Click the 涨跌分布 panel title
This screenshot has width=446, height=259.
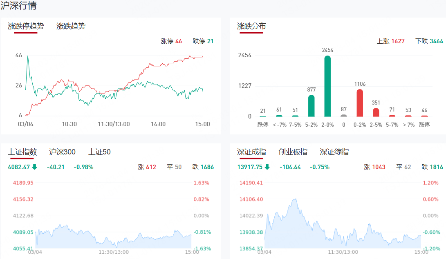pos(251,26)
